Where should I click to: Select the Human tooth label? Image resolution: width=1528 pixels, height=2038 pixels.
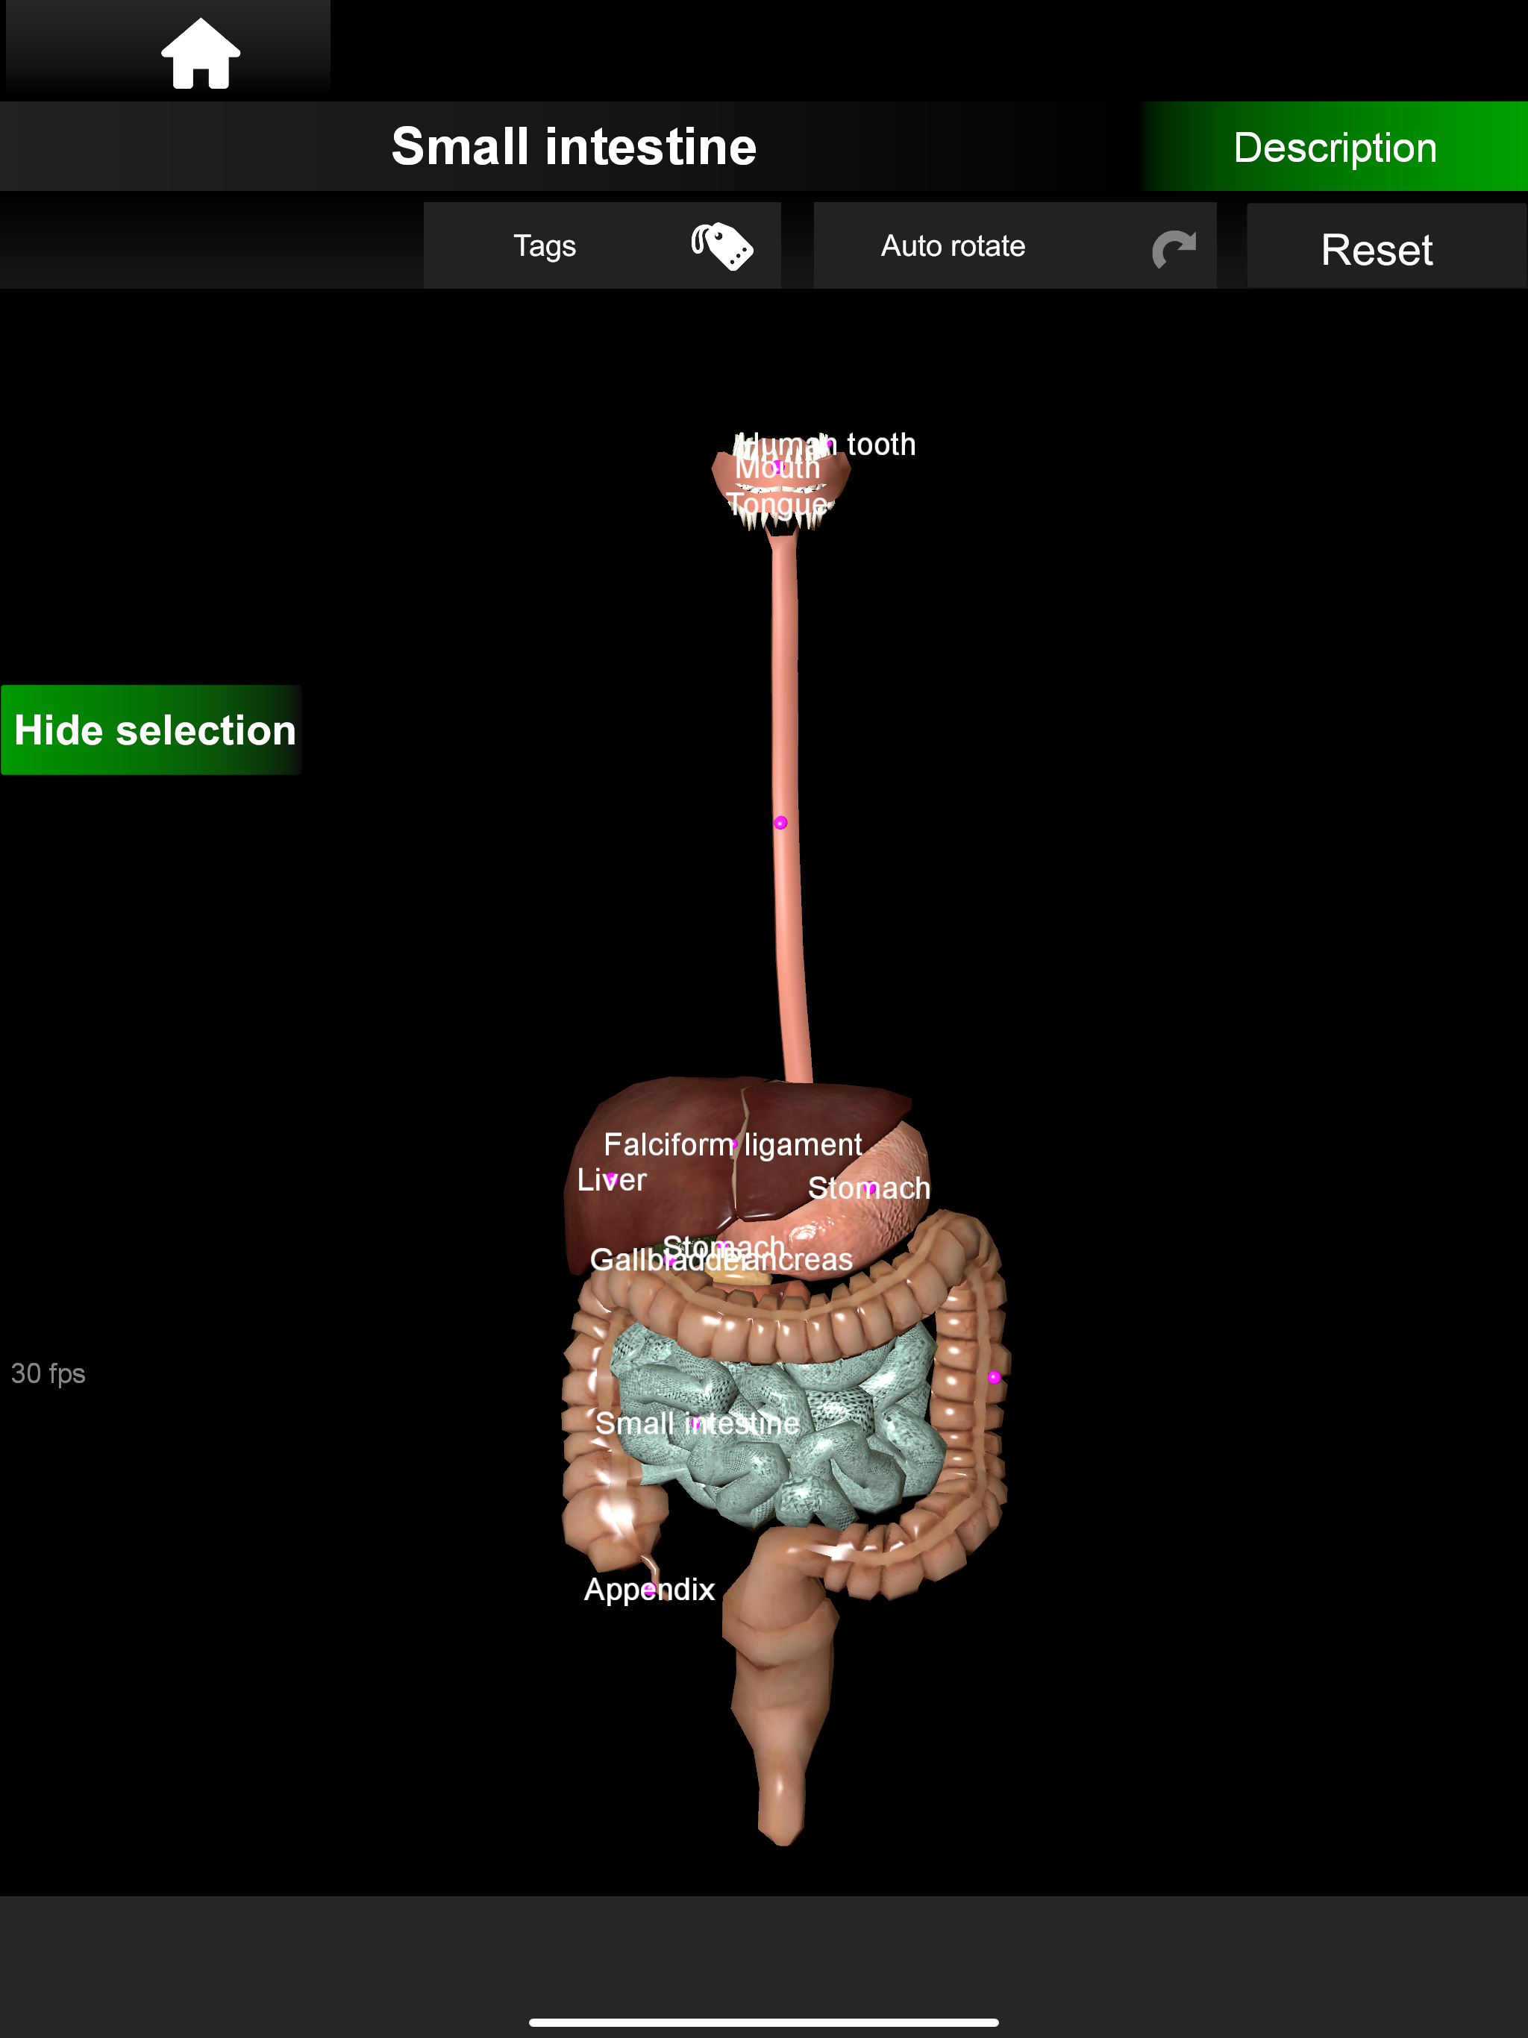pos(880,444)
